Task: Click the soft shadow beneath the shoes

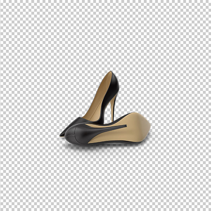Action: point(102,147)
